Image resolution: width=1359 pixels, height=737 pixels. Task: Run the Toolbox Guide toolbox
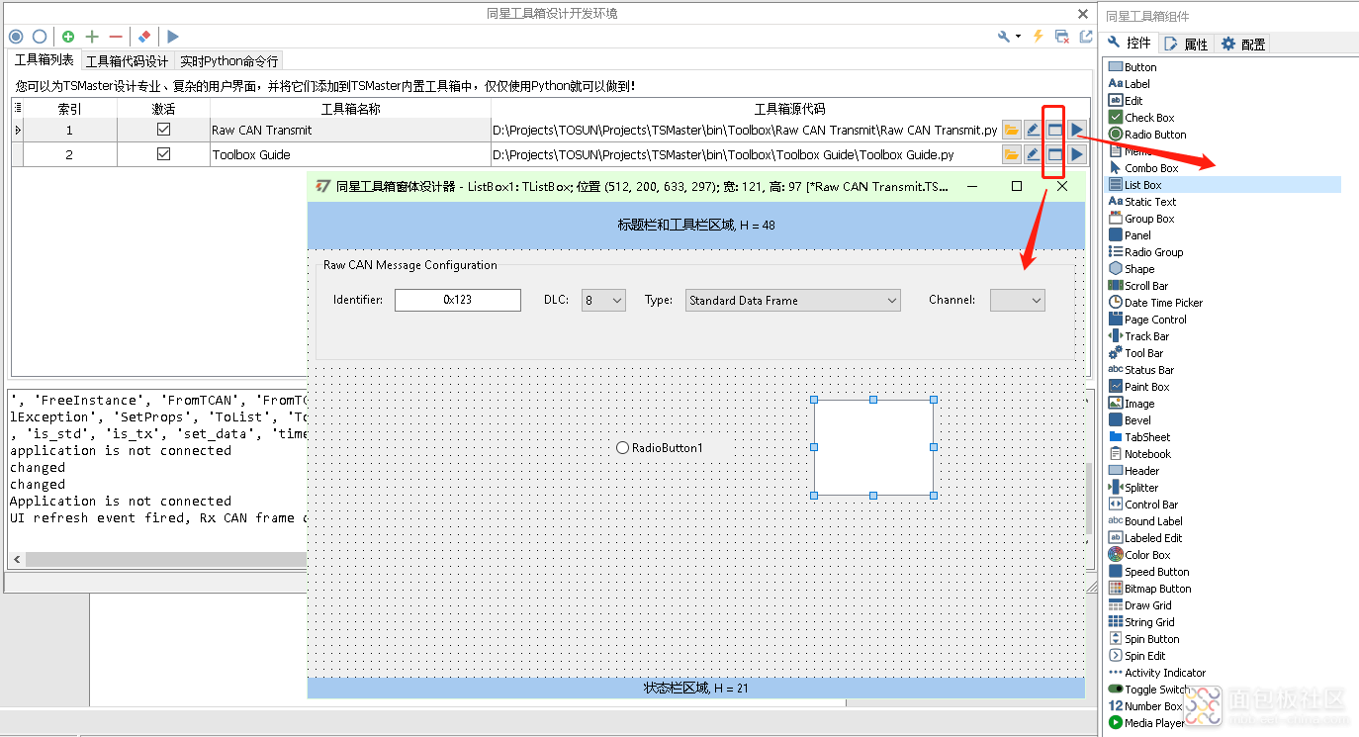[x=1076, y=154]
